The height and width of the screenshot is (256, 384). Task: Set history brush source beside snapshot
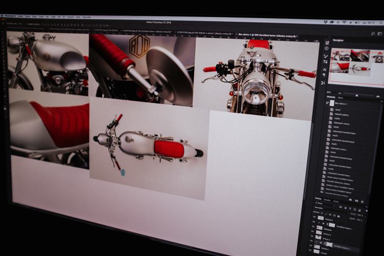(327, 103)
